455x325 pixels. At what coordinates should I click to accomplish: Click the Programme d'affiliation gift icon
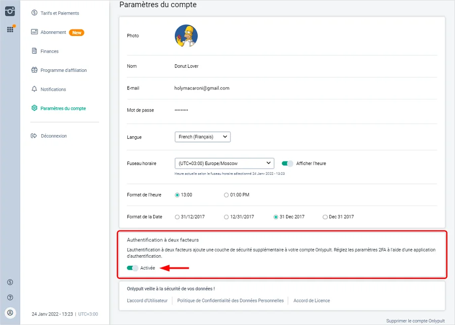click(x=34, y=70)
